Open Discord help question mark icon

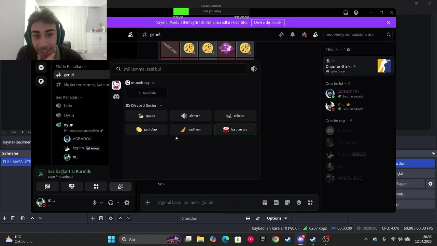coord(356,13)
